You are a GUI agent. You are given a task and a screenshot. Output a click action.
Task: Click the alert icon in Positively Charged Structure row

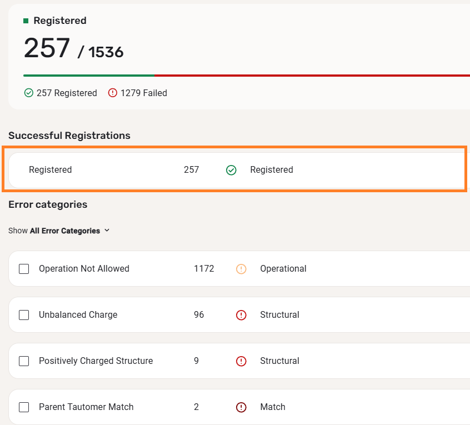coord(241,361)
